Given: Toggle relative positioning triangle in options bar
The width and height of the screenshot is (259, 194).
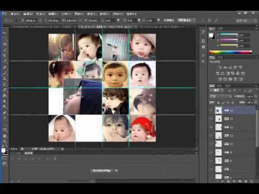Looking at the screenshot, I should 40,20.
